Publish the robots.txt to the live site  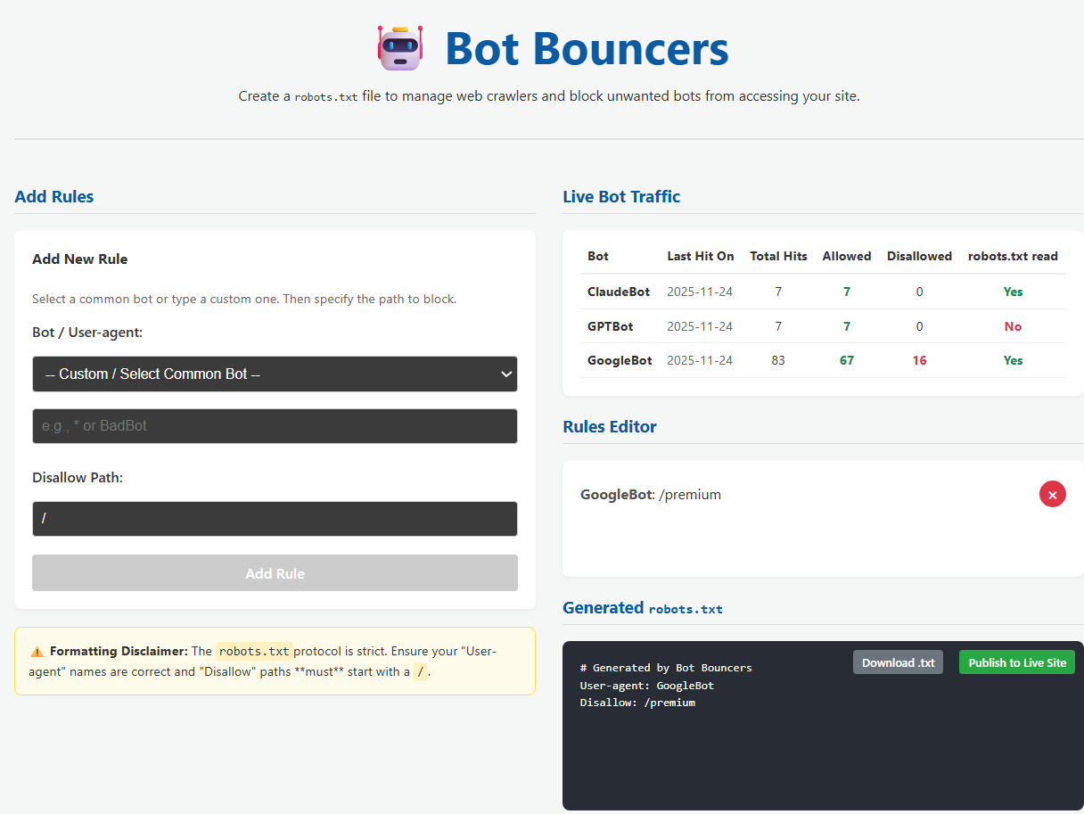[x=1016, y=662]
